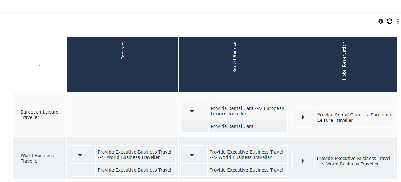Expand Hotel Reservation cell for World Business Traveller
Viewport: 401px width, 182px height.
tap(303, 161)
